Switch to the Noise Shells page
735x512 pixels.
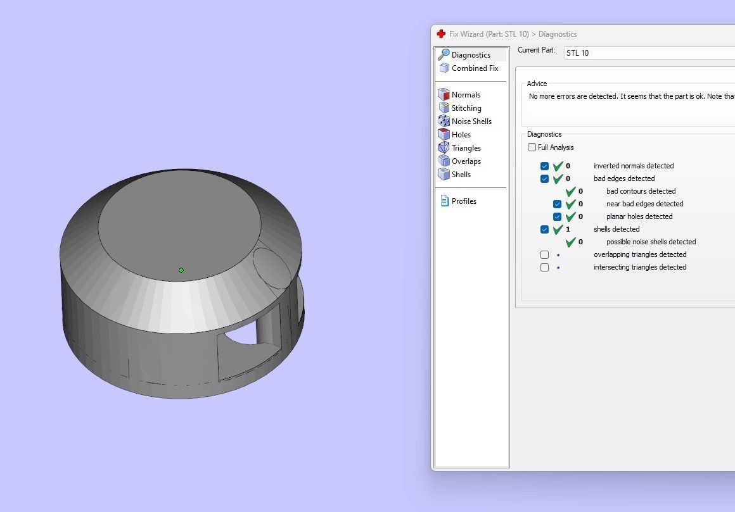tap(471, 122)
